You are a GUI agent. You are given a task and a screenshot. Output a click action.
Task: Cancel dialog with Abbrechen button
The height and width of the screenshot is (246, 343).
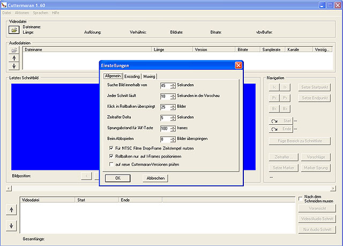click(155, 178)
